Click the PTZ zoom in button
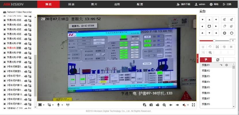 tap(231, 20)
